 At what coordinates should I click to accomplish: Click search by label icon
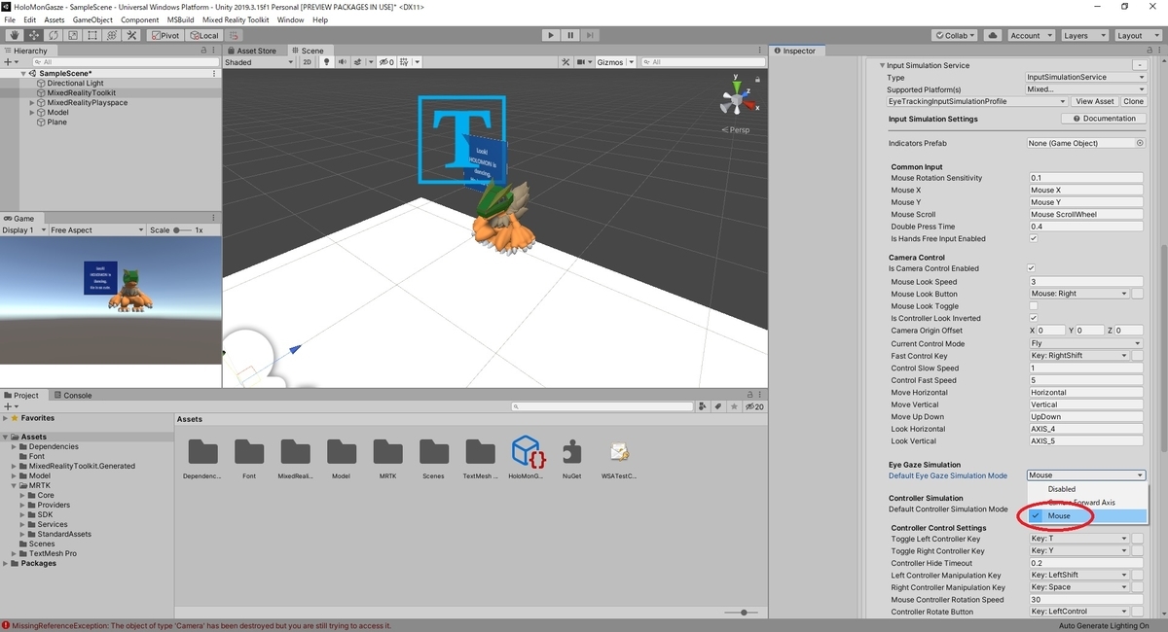click(718, 406)
